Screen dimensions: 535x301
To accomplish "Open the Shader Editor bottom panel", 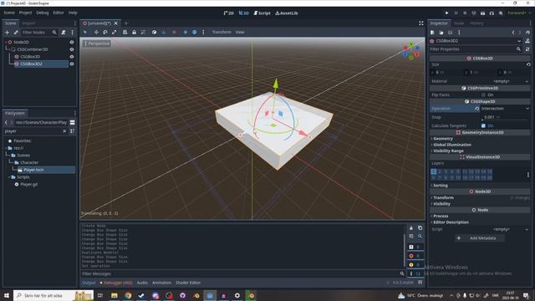I will point(188,283).
